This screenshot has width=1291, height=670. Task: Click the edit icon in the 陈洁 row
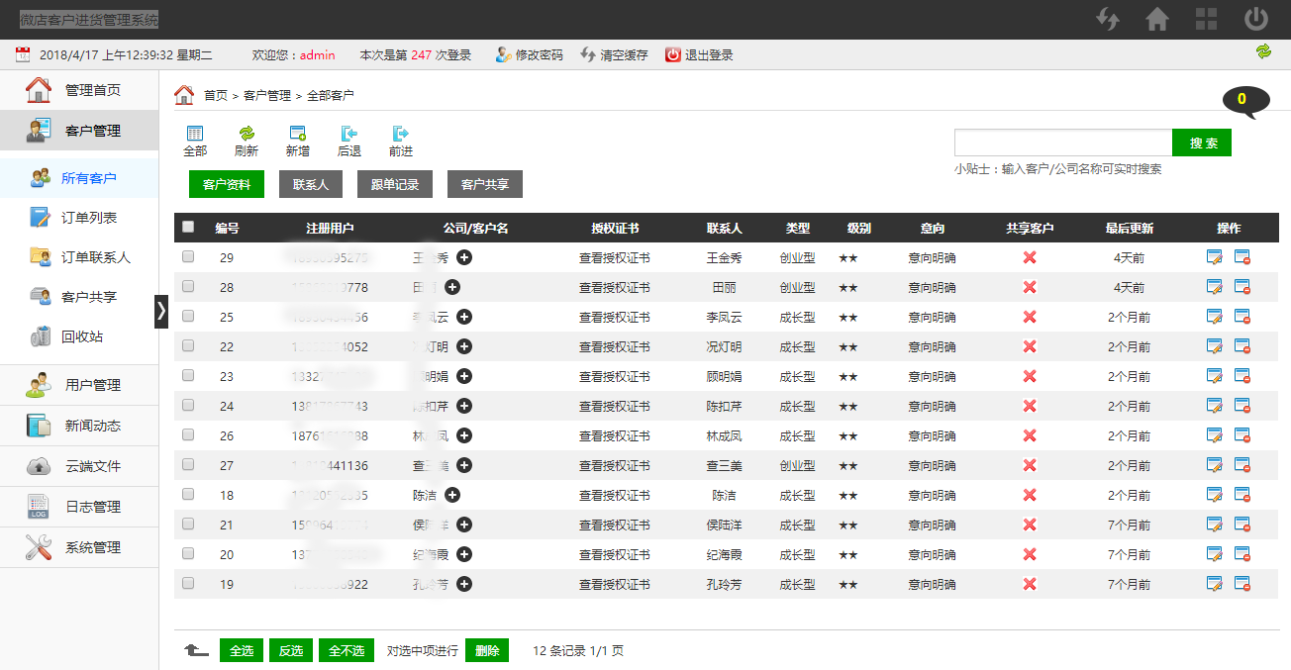[1215, 495]
